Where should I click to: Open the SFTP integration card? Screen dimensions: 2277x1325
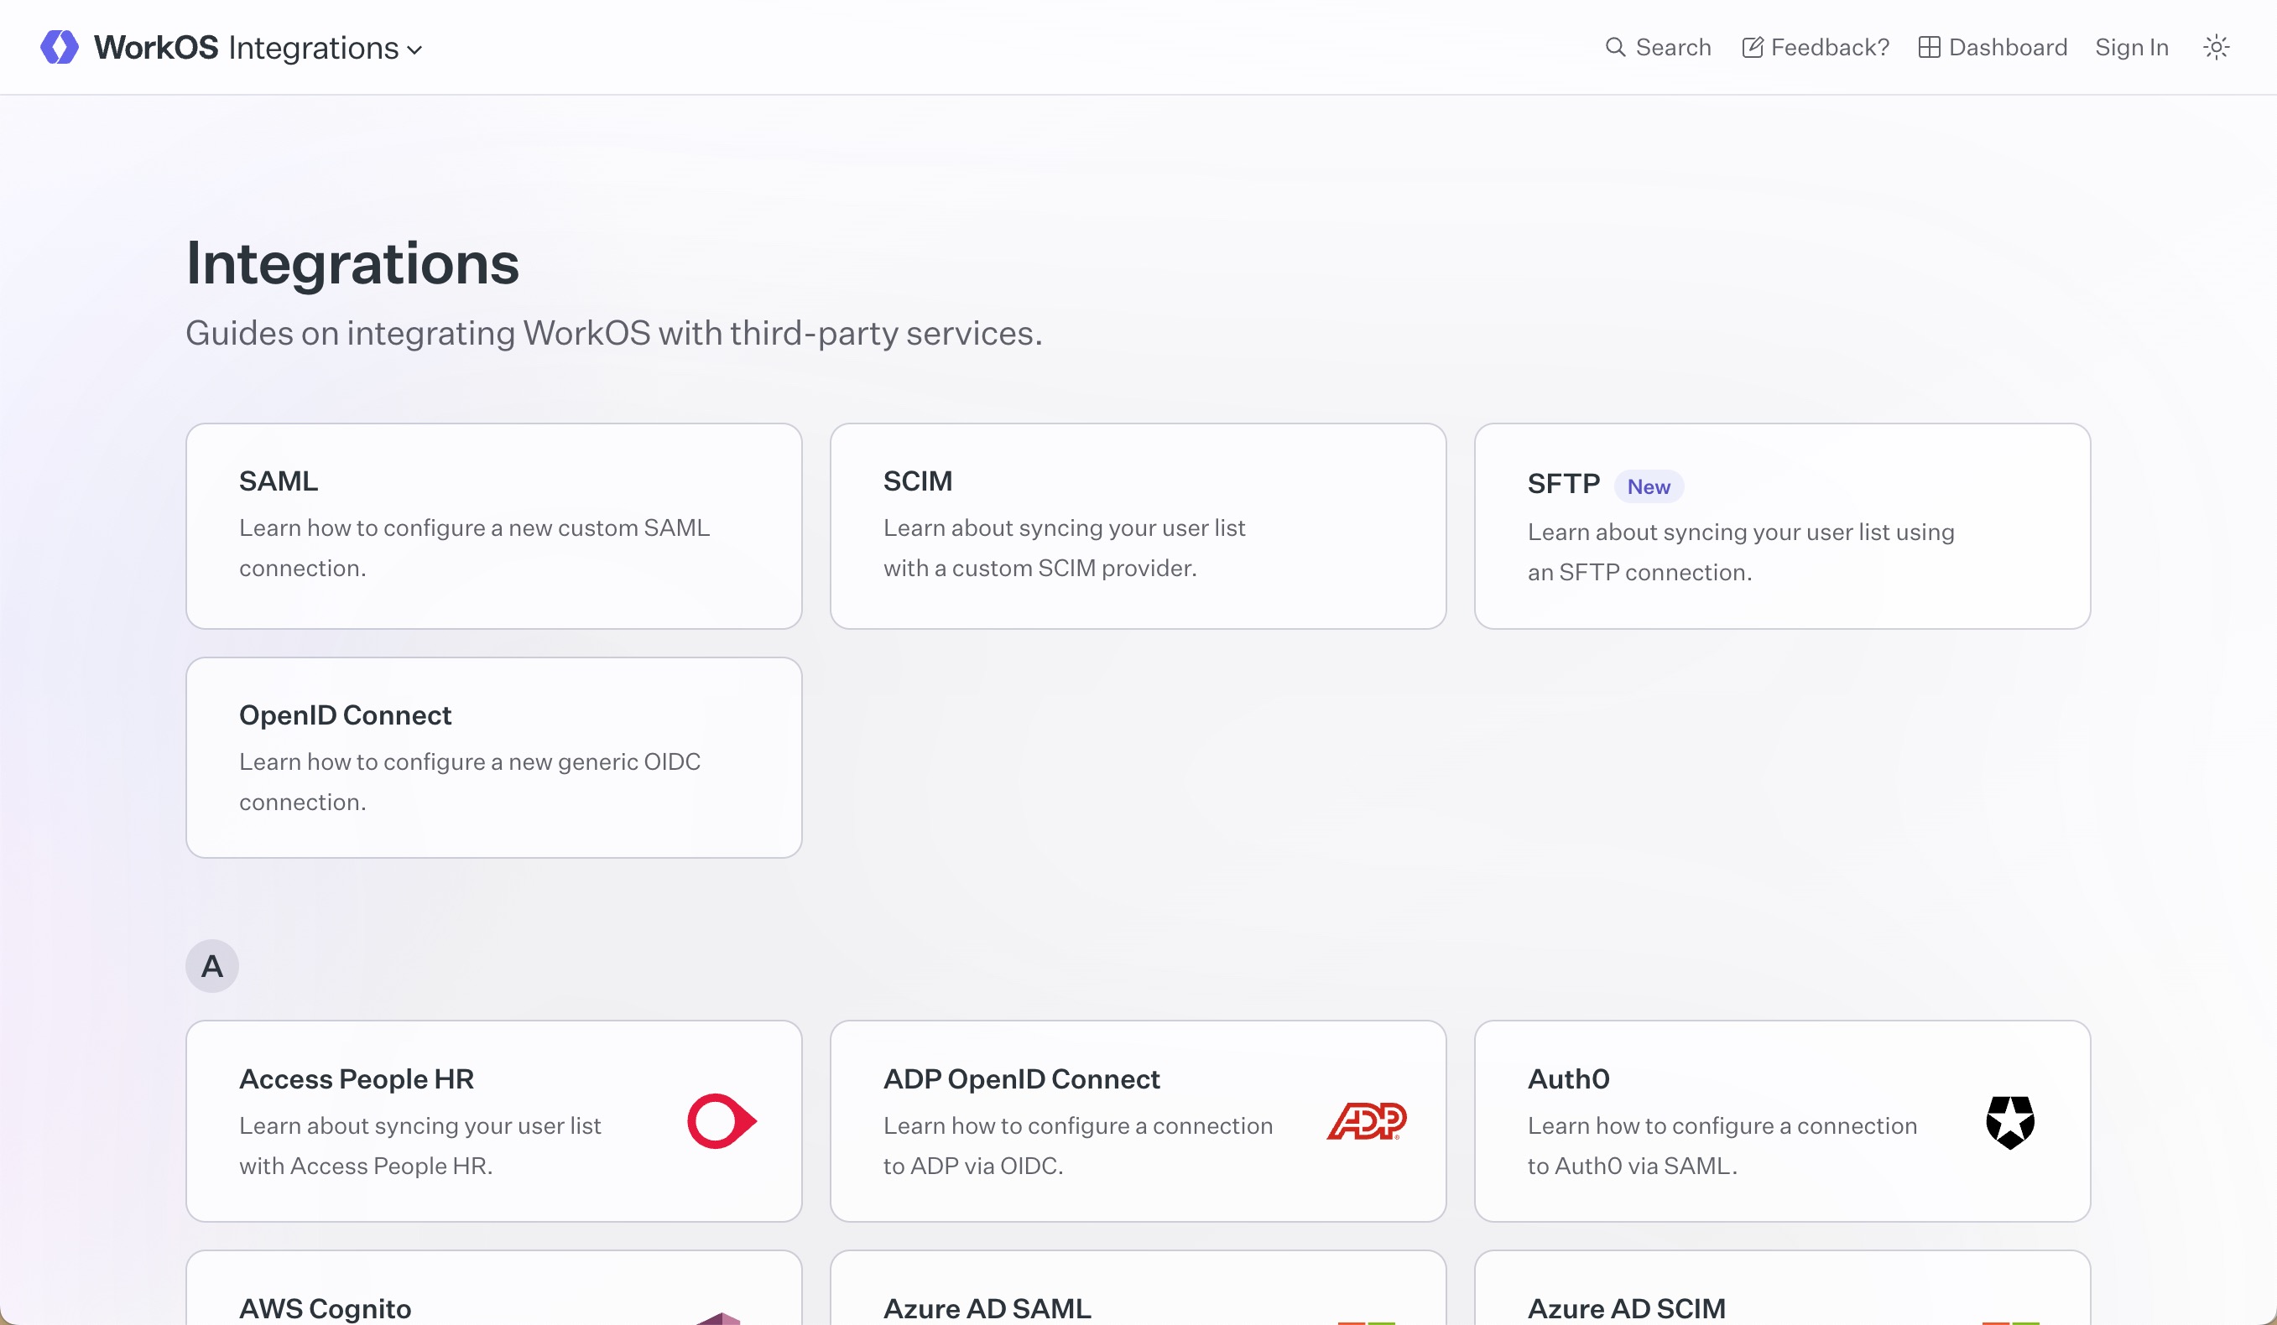pyautogui.click(x=1781, y=527)
